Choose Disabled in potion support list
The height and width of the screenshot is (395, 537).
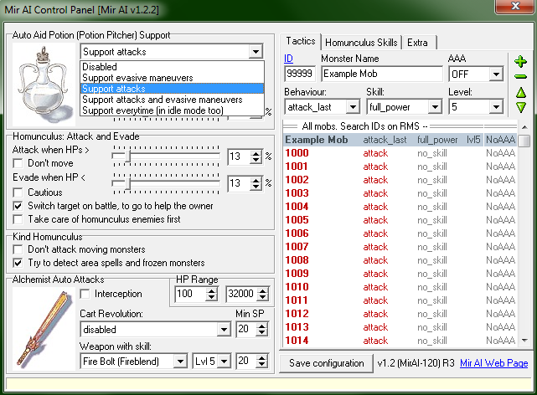(x=173, y=67)
